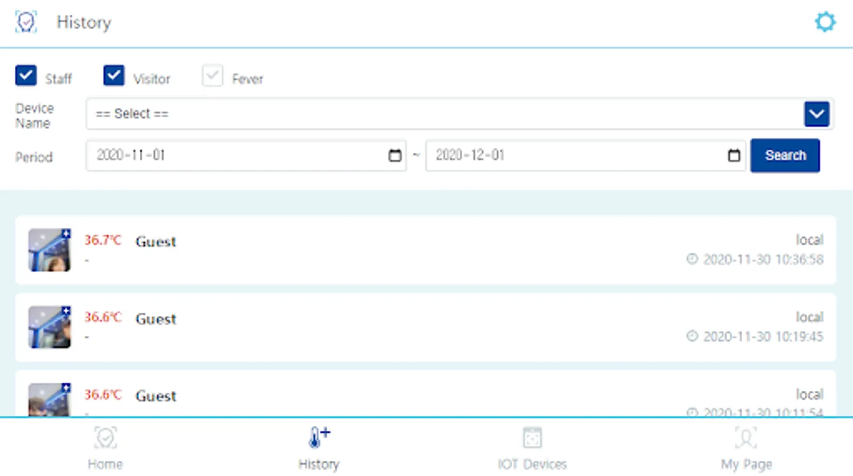Open the first Guest record at 36.7℃
Viewport: 853px width, 476px height.
[x=371, y=250]
